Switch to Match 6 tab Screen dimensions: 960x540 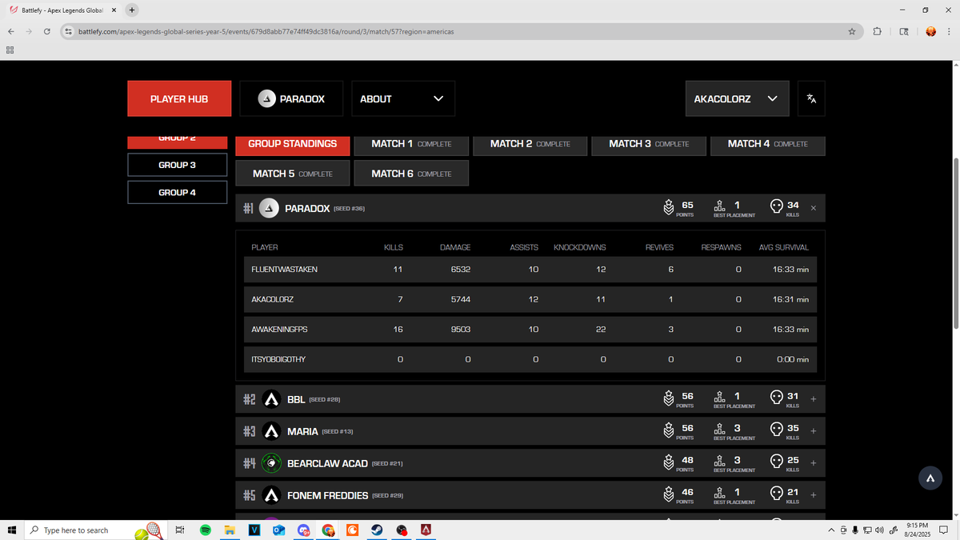(x=411, y=174)
